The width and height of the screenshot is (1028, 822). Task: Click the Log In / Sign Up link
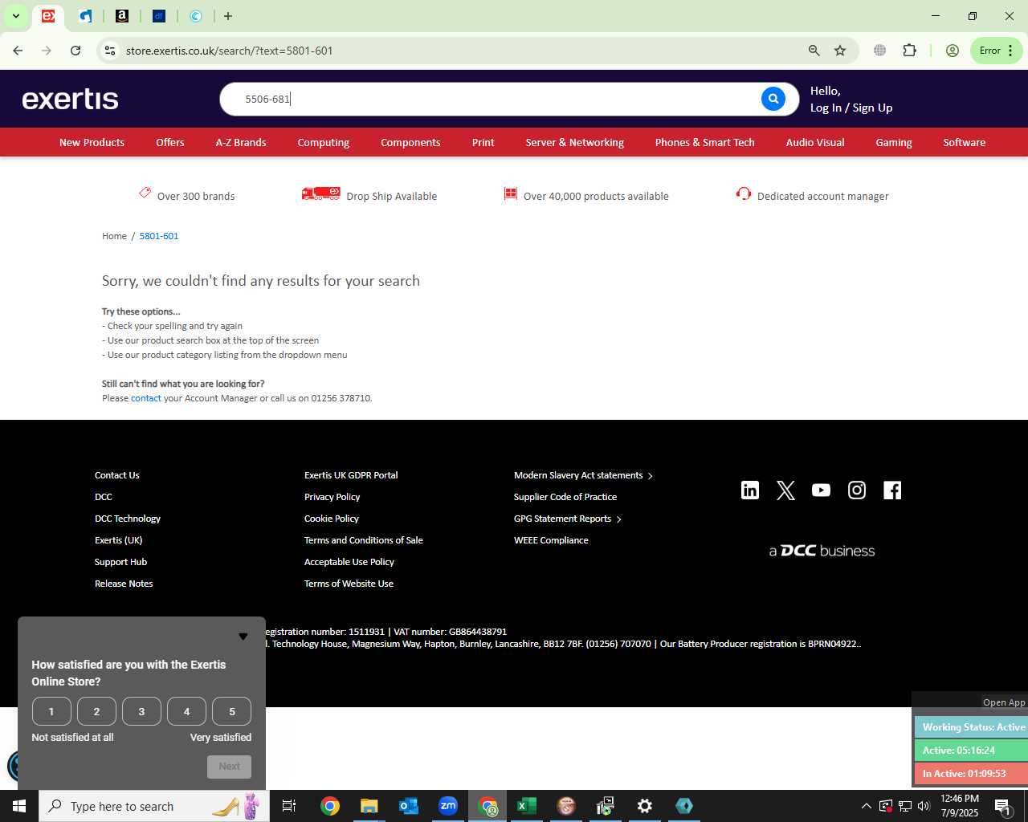[x=851, y=108]
